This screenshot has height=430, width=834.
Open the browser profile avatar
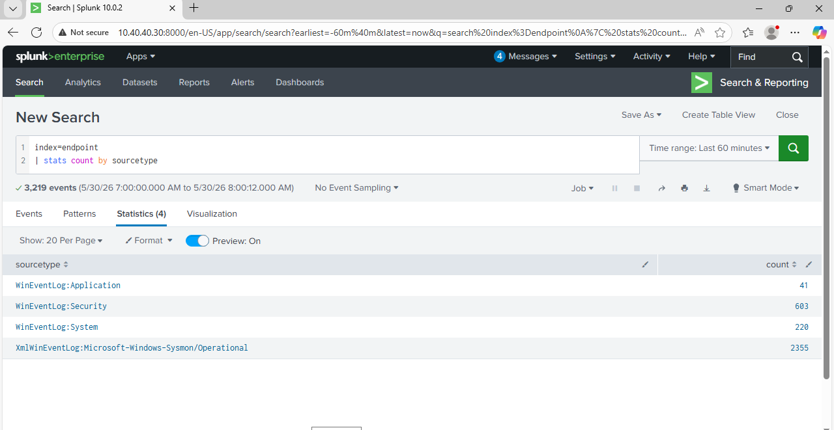click(x=771, y=33)
